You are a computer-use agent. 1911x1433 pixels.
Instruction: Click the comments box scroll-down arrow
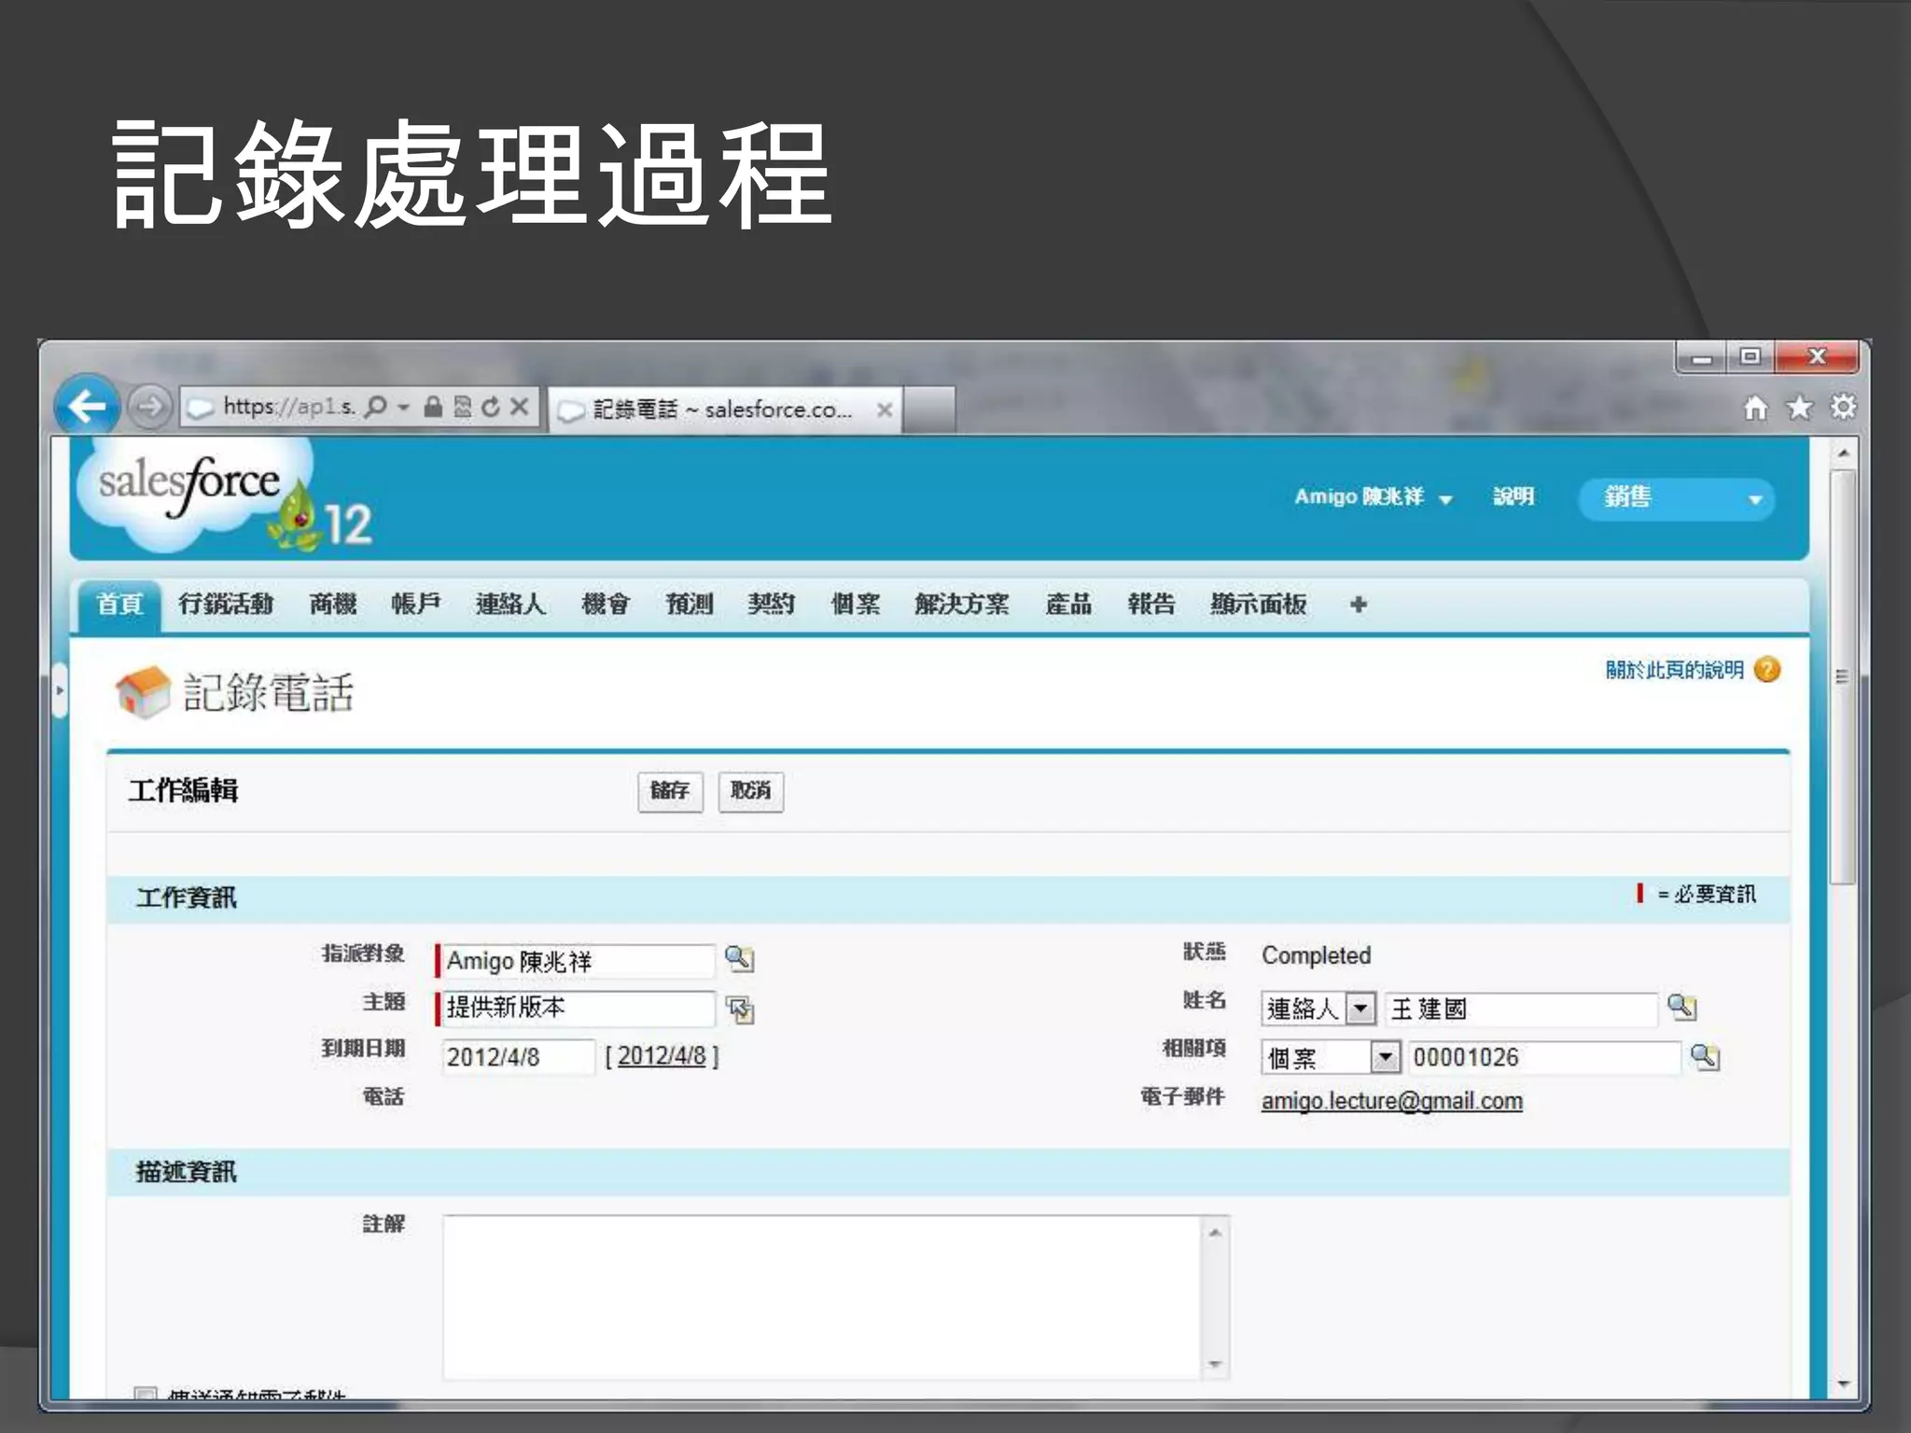click(x=1215, y=1364)
